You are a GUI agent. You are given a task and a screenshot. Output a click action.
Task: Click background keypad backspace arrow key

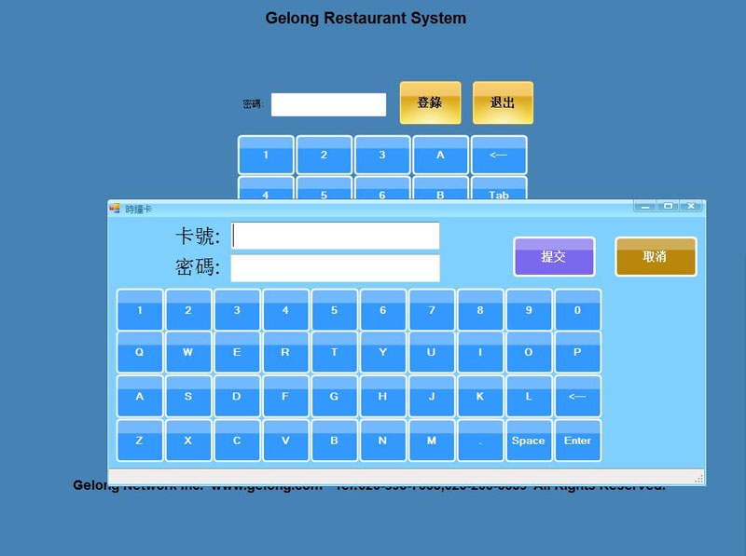point(499,155)
